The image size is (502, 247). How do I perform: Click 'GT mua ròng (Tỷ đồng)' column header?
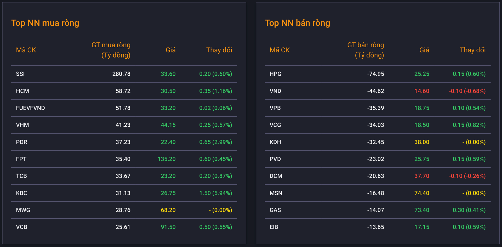click(x=111, y=50)
